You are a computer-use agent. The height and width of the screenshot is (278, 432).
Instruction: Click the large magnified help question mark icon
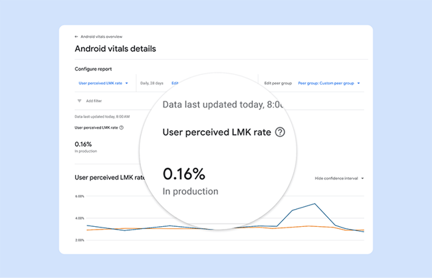coord(280,132)
